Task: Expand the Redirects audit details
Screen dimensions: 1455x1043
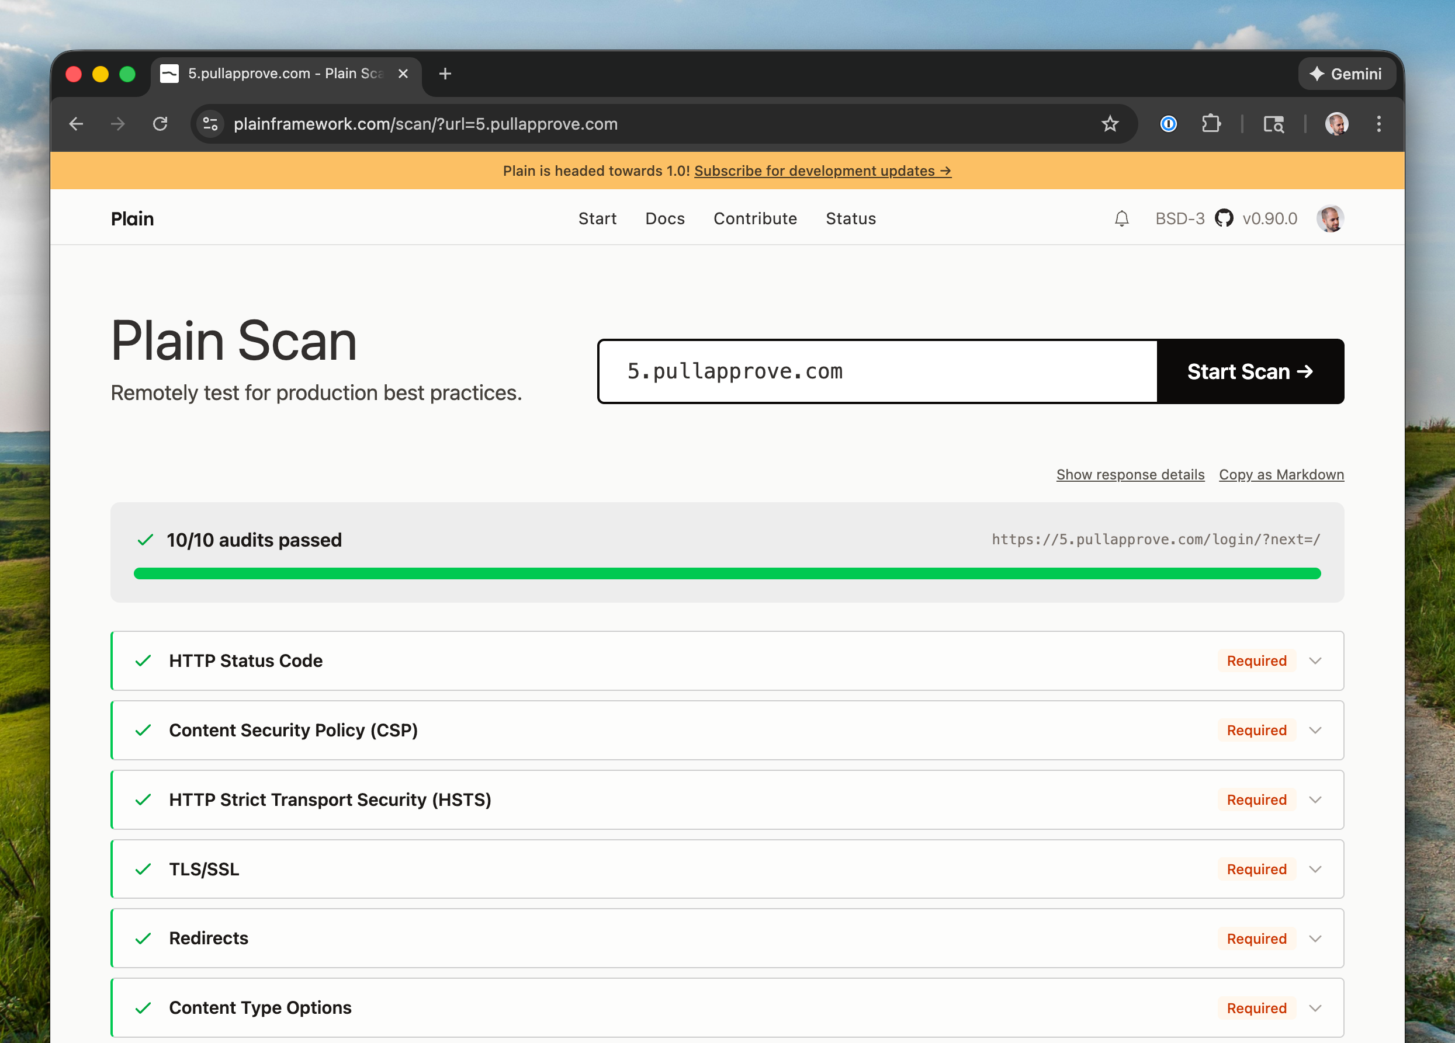Action: [x=1315, y=938]
